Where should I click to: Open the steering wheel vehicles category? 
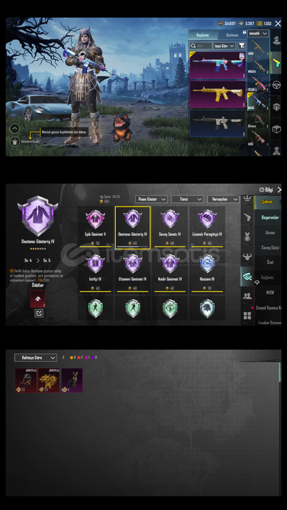276,85
